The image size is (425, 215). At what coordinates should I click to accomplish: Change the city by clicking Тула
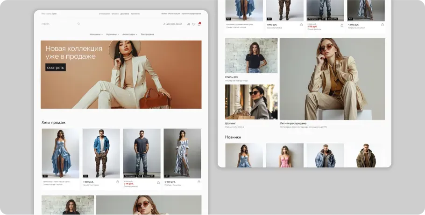[55, 14]
